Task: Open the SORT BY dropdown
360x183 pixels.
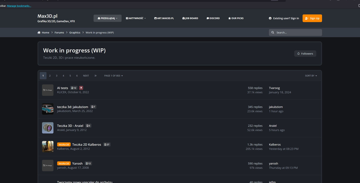Action: (x=311, y=76)
